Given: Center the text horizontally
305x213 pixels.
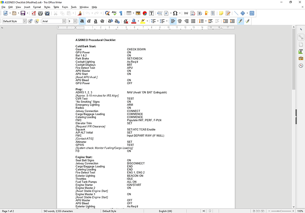Looking at the screenshot, I should [180, 21].
